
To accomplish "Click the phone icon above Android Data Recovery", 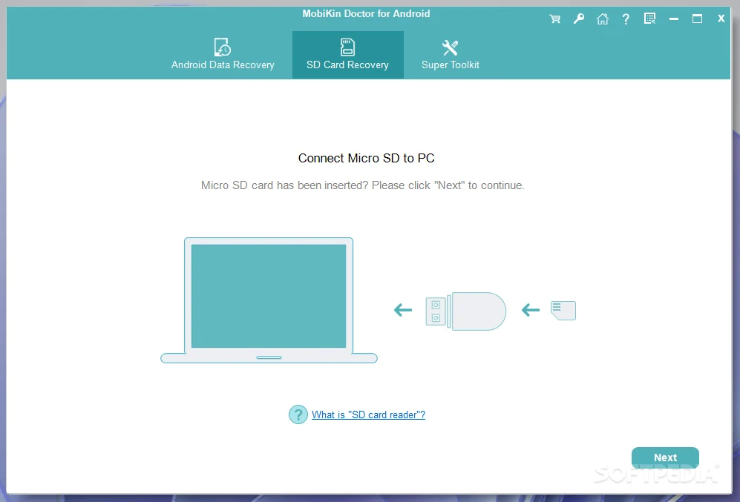I will click(x=222, y=46).
